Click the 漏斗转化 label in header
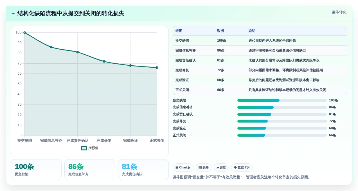Image resolution: width=358 pixels, height=191 pixels. (x=339, y=12)
